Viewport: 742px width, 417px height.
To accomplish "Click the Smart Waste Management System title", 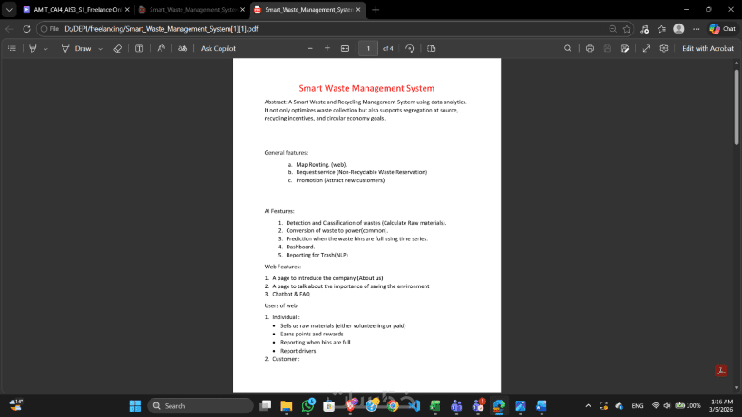I will click(366, 88).
